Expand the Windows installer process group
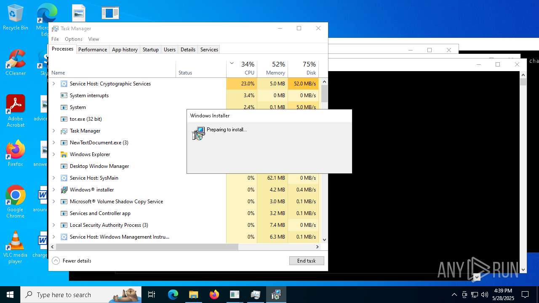539x303 pixels. (x=53, y=190)
